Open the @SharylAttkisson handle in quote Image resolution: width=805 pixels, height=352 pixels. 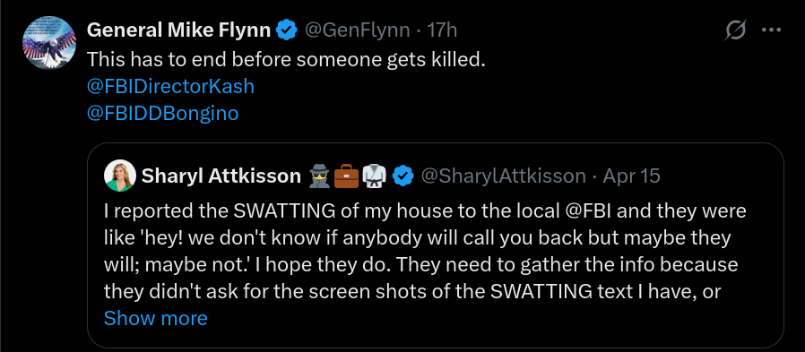click(x=503, y=176)
